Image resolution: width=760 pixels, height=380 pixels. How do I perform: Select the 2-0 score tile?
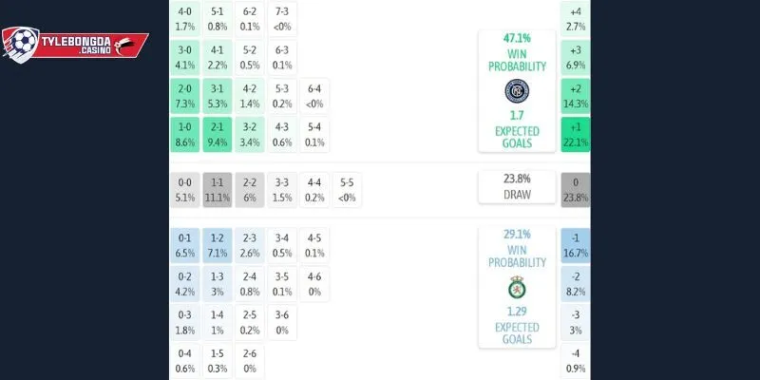[185, 97]
